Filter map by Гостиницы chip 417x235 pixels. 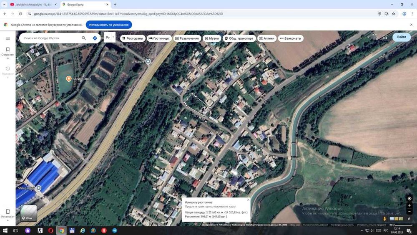pos(159,38)
